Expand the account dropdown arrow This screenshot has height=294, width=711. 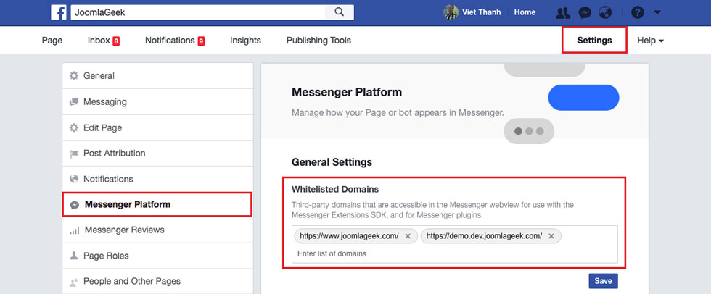[x=657, y=13]
